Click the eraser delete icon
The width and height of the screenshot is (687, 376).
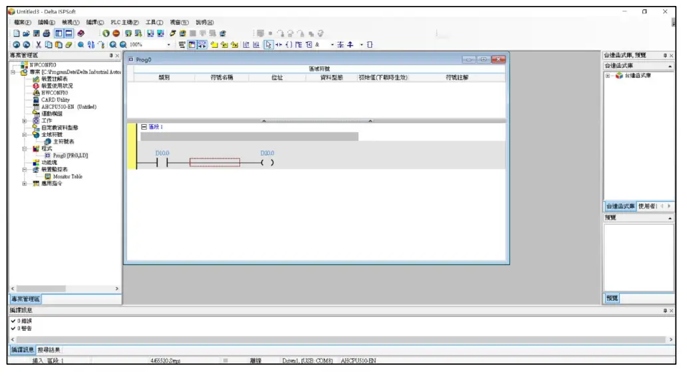(x=69, y=45)
